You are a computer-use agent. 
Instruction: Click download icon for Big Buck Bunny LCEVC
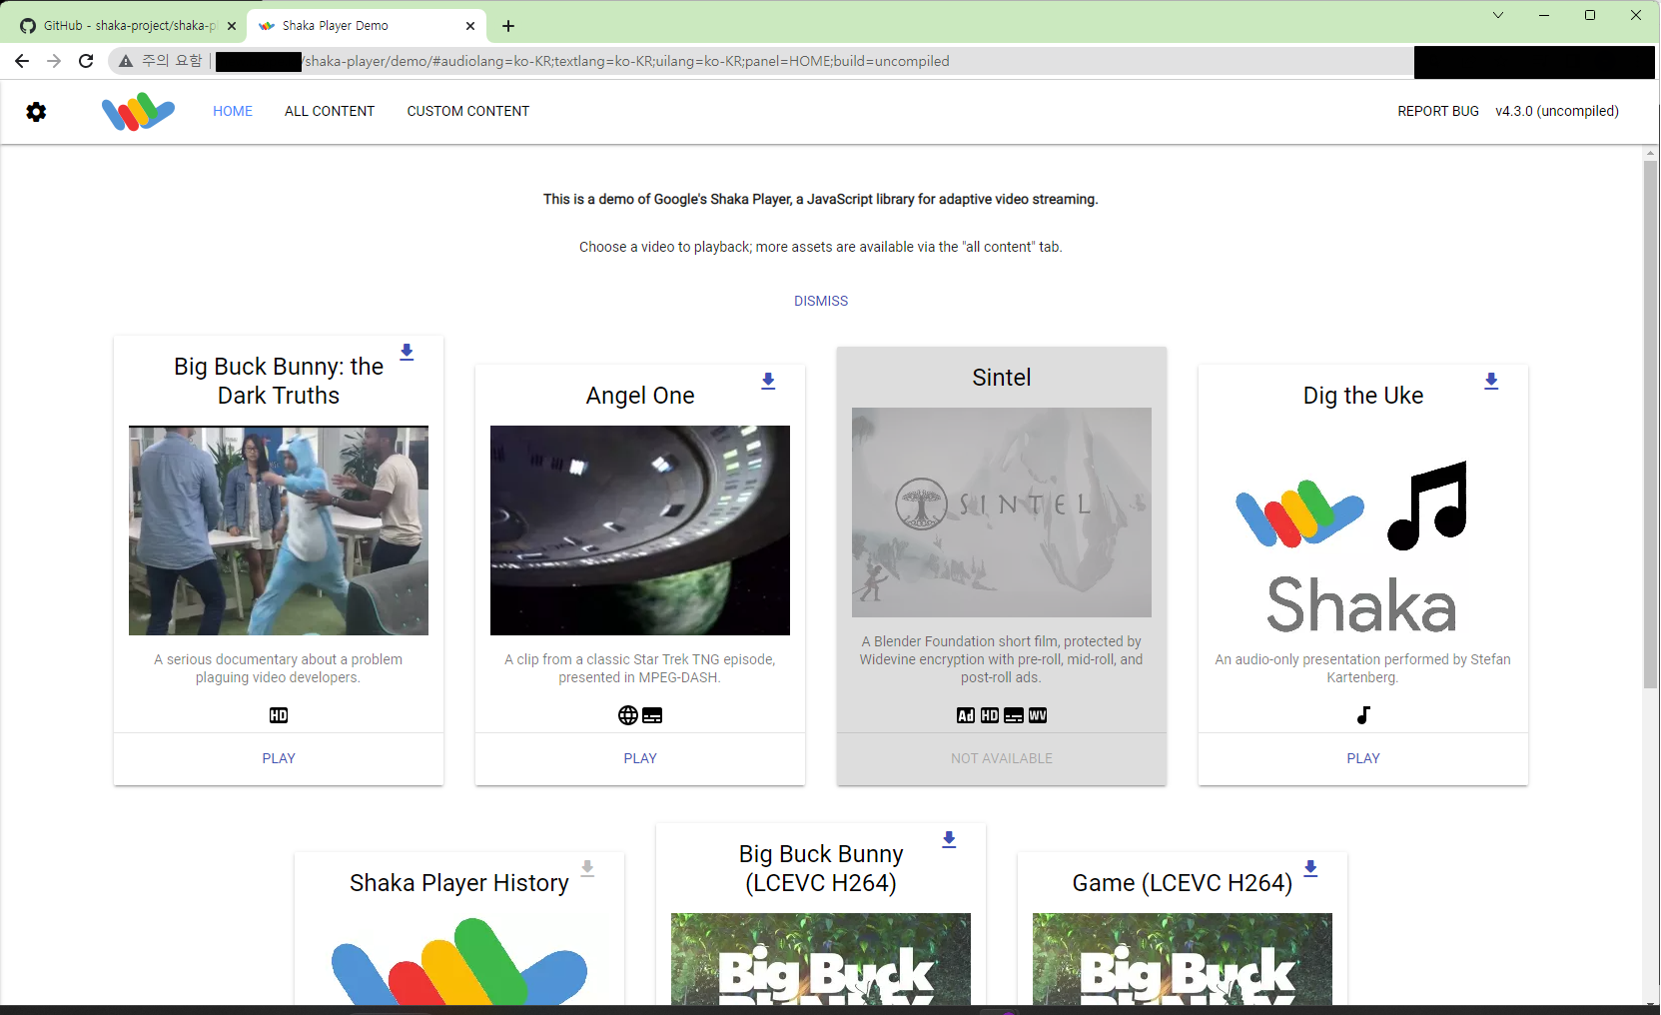point(949,840)
